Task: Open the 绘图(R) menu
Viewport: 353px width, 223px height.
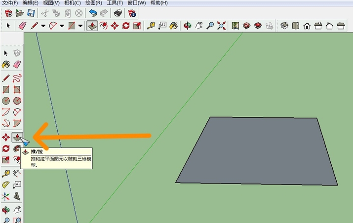Action: click(94, 3)
